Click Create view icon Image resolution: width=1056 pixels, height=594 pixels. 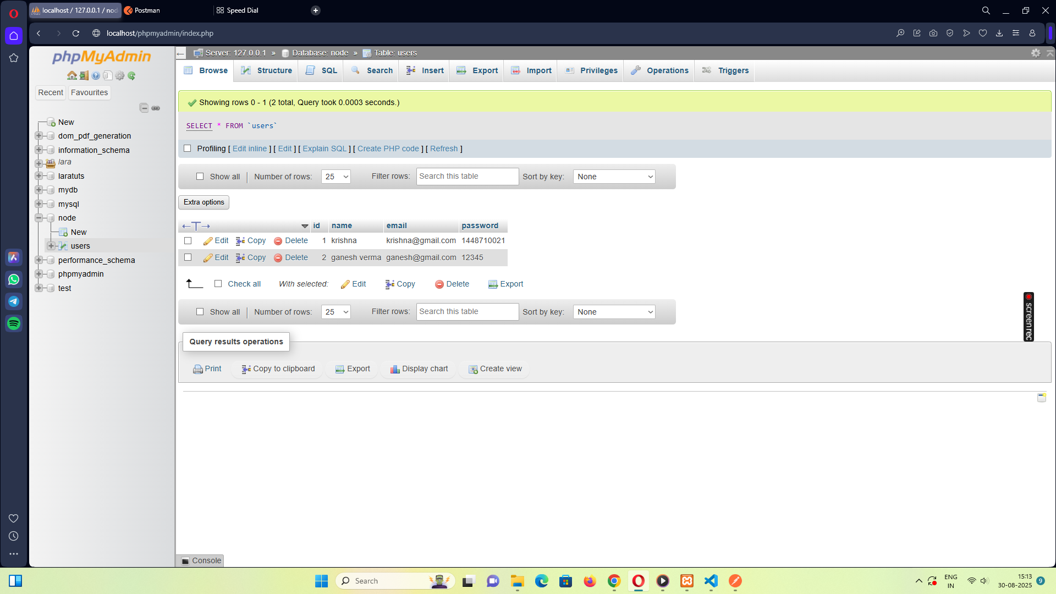[x=473, y=370]
